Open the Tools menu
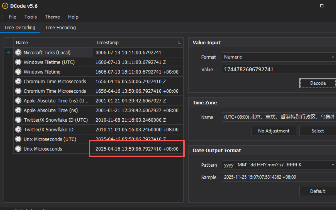This screenshot has width=336, height=210. pos(31,17)
